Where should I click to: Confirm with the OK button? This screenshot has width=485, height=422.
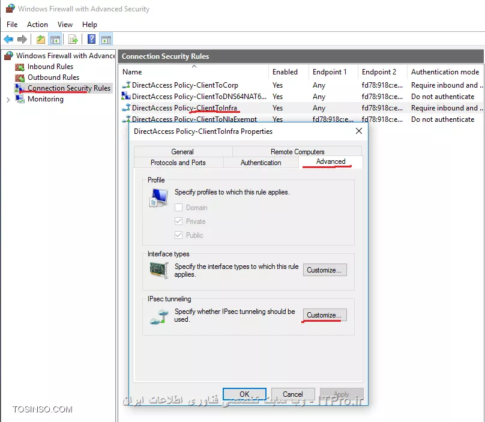(x=244, y=394)
